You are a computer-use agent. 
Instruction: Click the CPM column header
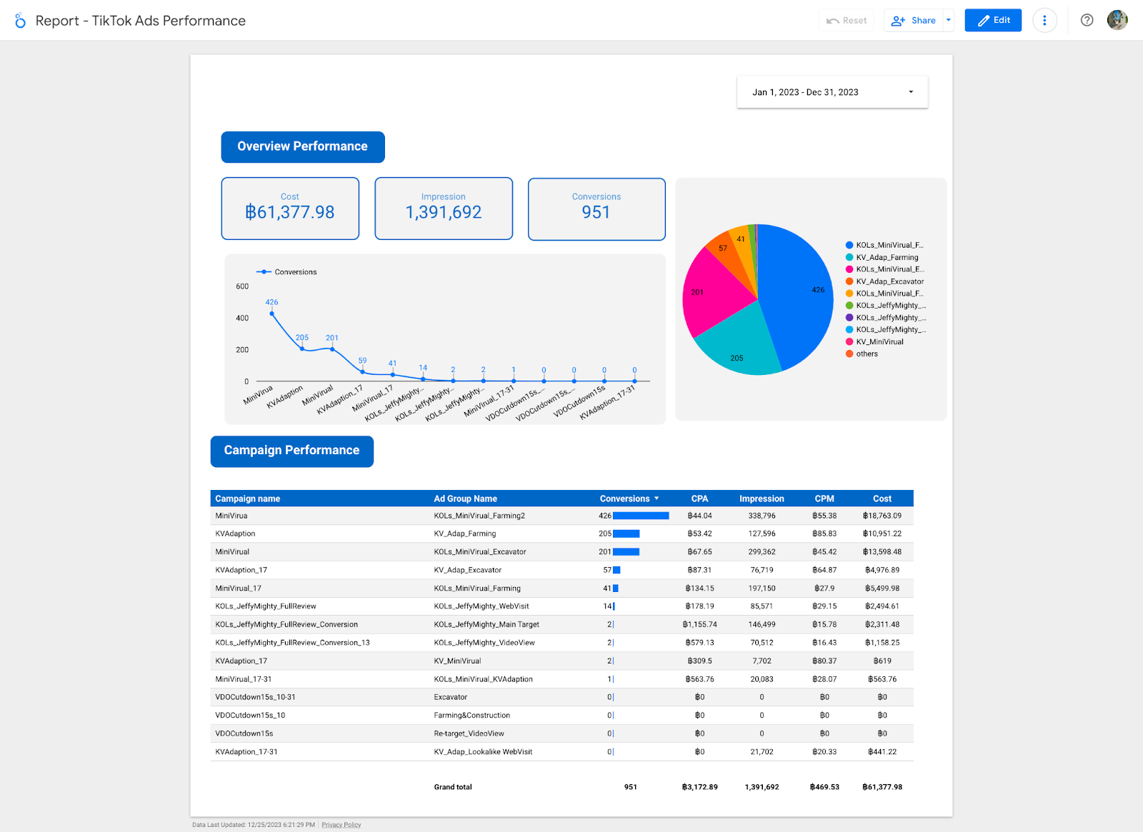click(x=824, y=498)
